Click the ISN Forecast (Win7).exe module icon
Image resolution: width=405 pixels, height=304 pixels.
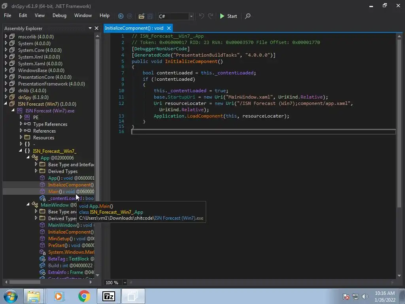pos(20,110)
